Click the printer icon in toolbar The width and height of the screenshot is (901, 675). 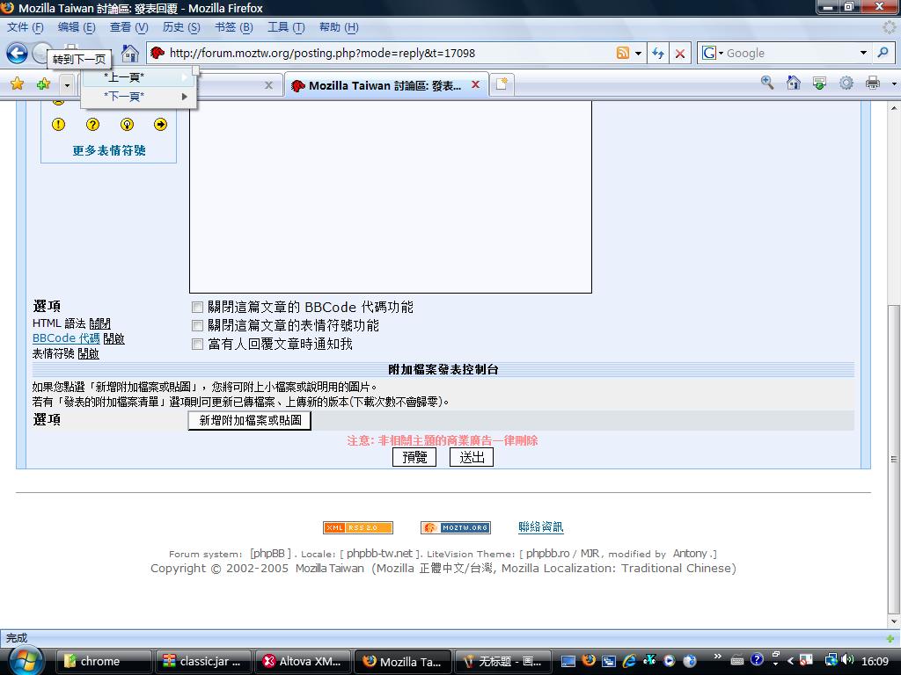(872, 83)
